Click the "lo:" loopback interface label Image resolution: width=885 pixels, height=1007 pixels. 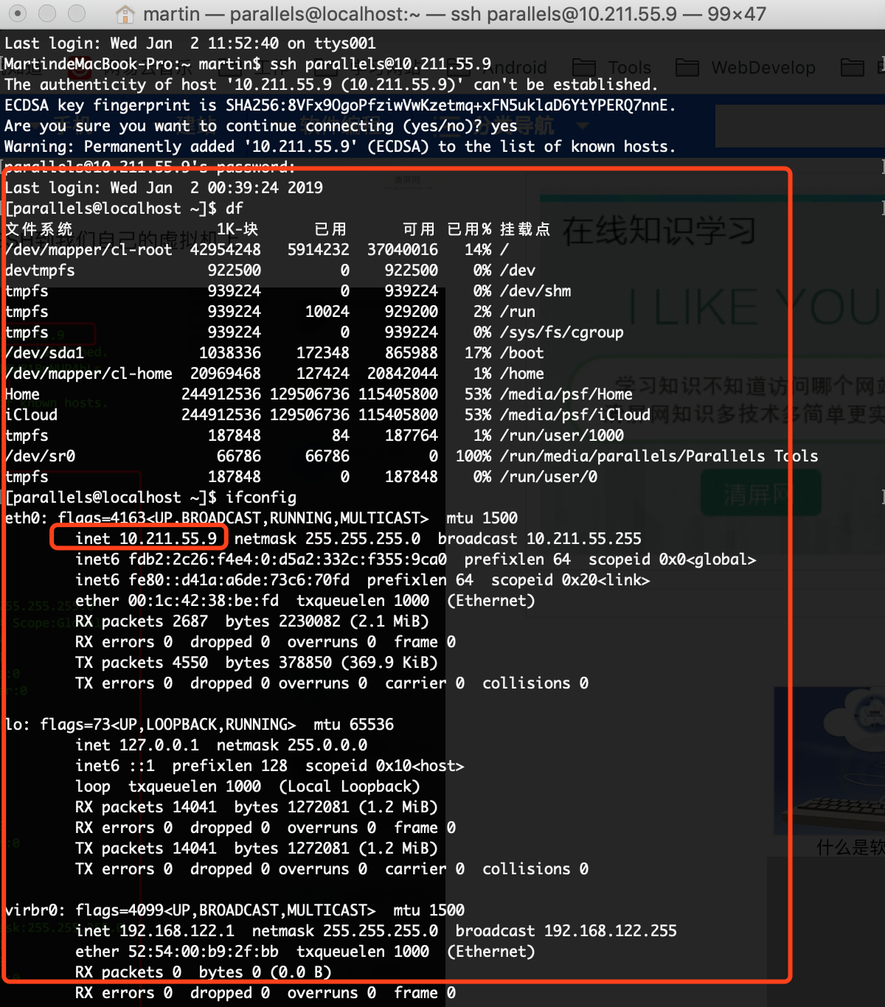click(18, 725)
